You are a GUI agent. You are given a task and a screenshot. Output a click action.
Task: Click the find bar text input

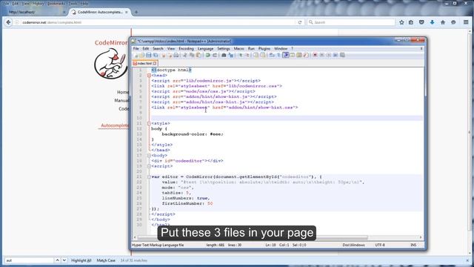[29, 260]
